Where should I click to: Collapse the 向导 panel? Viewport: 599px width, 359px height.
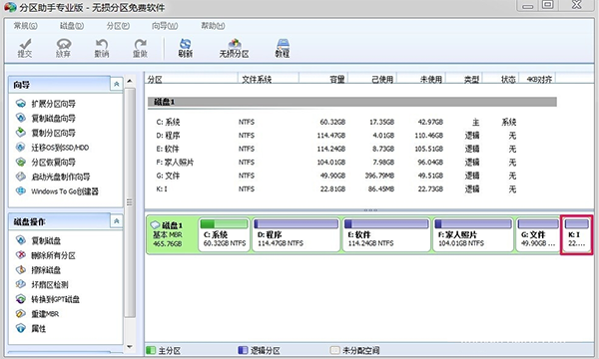pyautogui.click(x=117, y=84)
